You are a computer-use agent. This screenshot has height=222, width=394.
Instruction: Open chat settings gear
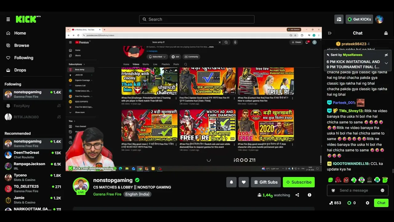(368, 203)
